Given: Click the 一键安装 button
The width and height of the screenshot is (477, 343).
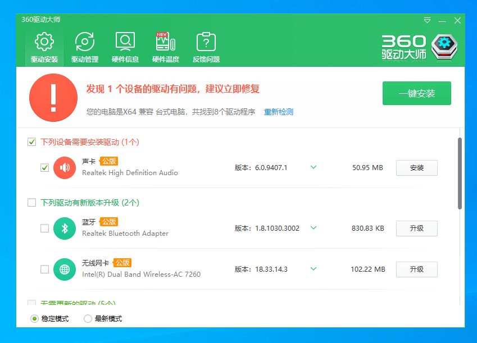Looking at the screenshot, I should click(x=417, y=93).
